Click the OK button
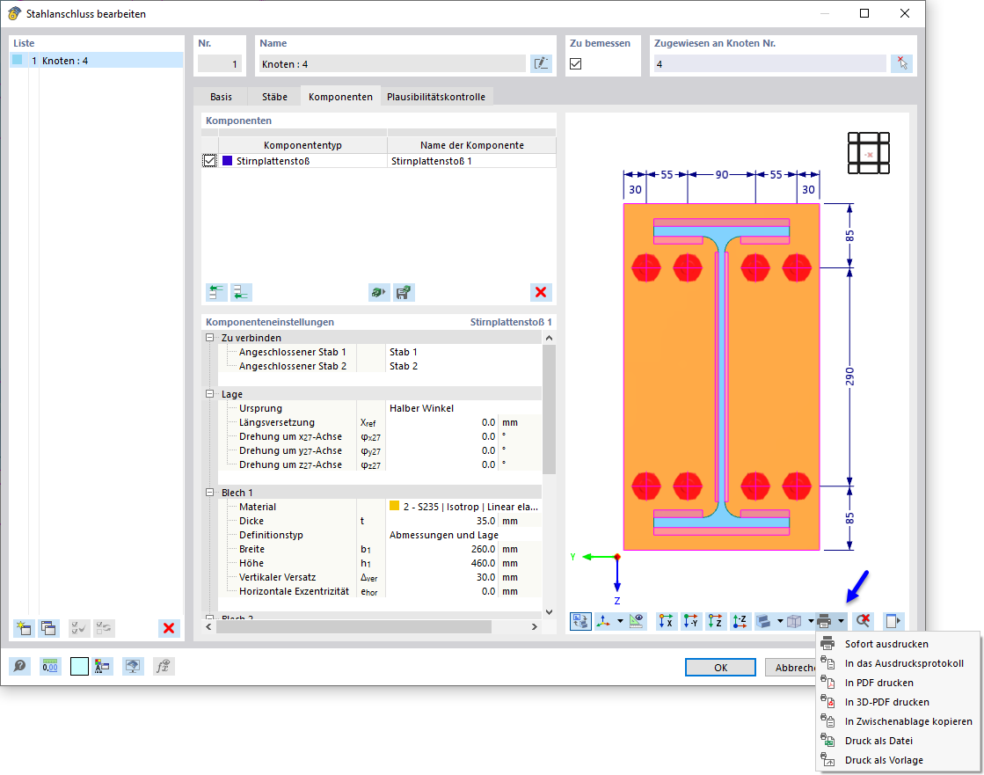 pos(720,667)
